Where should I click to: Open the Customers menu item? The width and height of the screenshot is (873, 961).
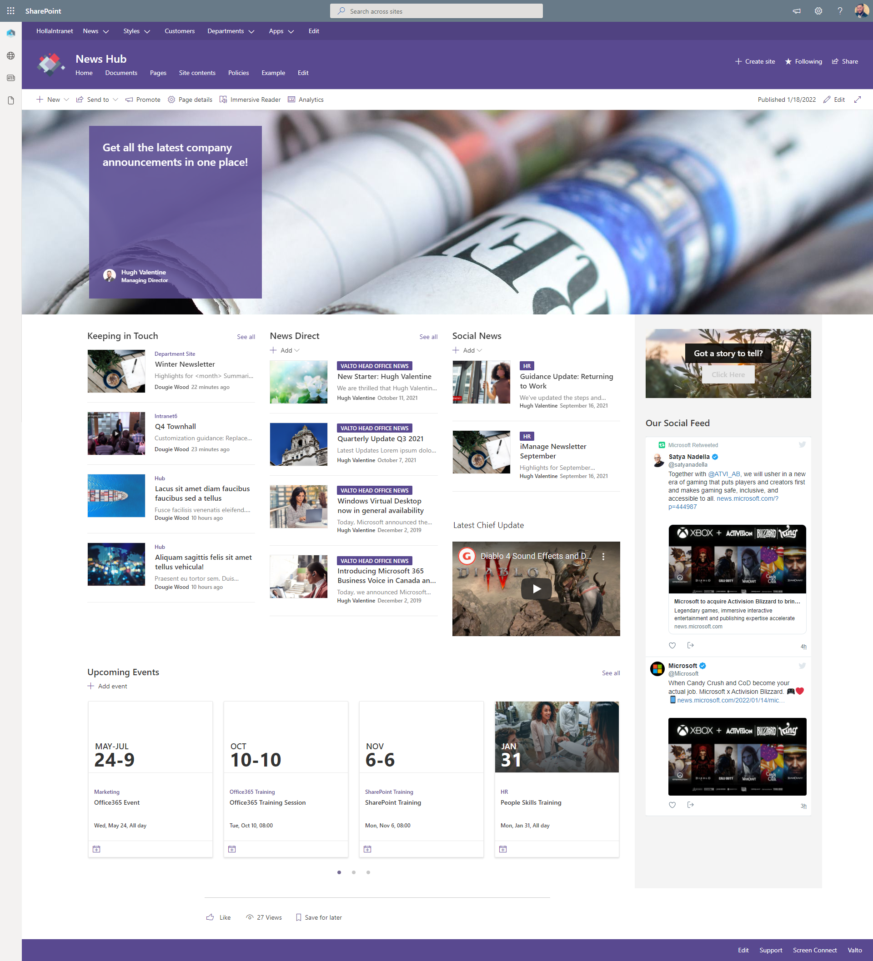[179, 31]
